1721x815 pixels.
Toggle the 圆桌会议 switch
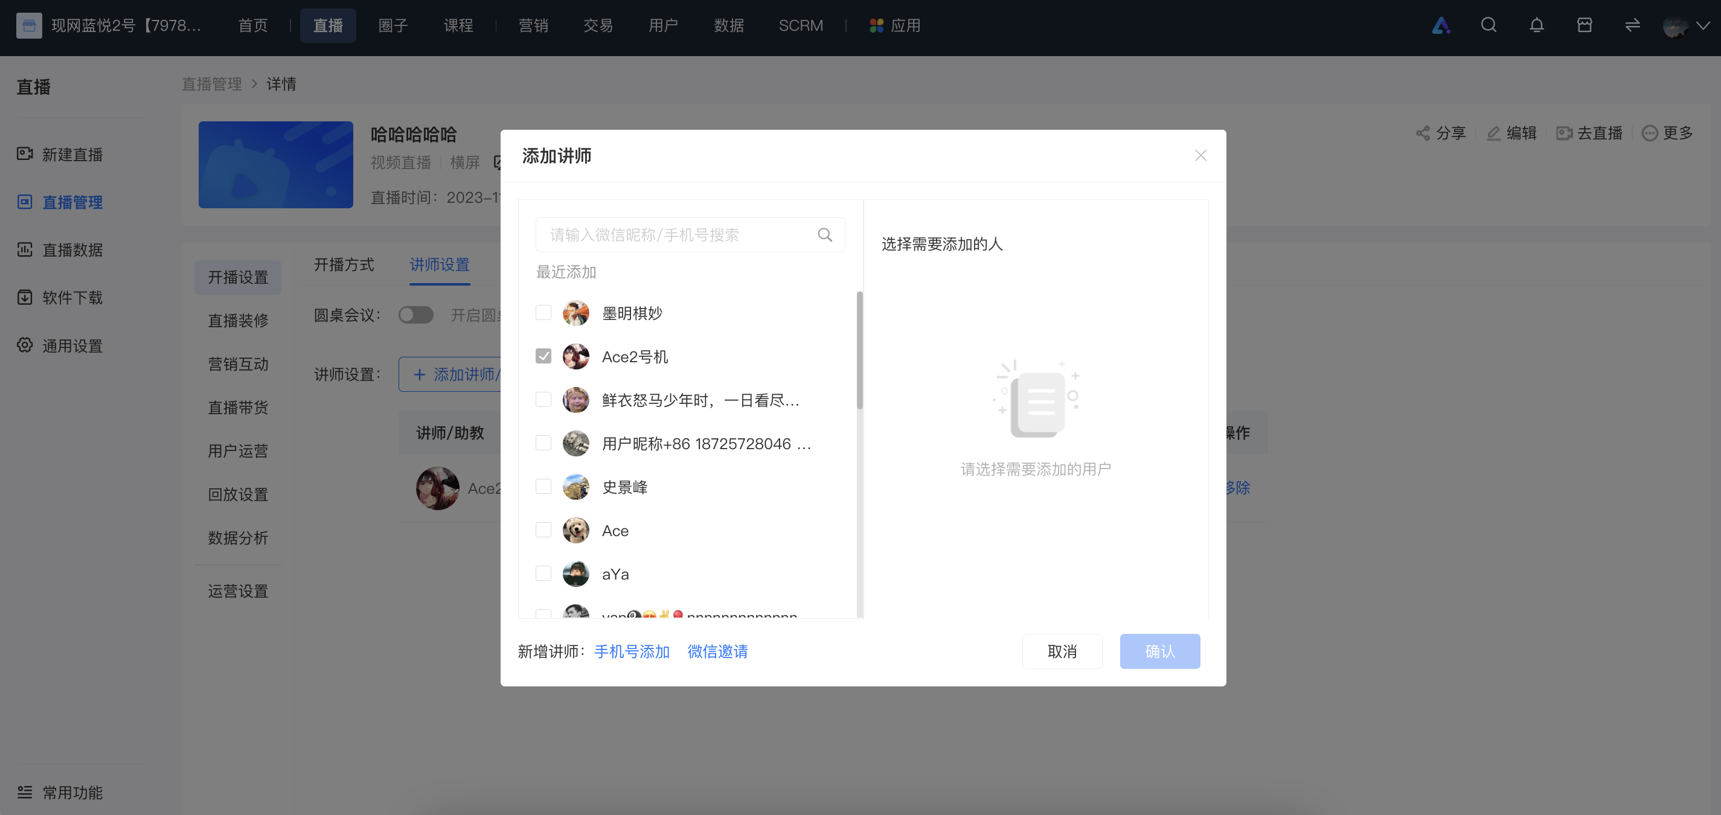(415, 315)
